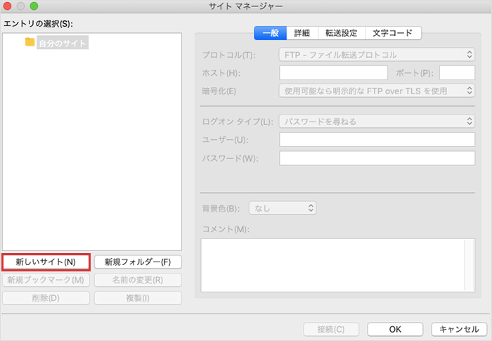Select the 自分のサイト tree entry
The width and height of the screenshot is (492, 341).
pyautogui.click(x=63, y=44)
